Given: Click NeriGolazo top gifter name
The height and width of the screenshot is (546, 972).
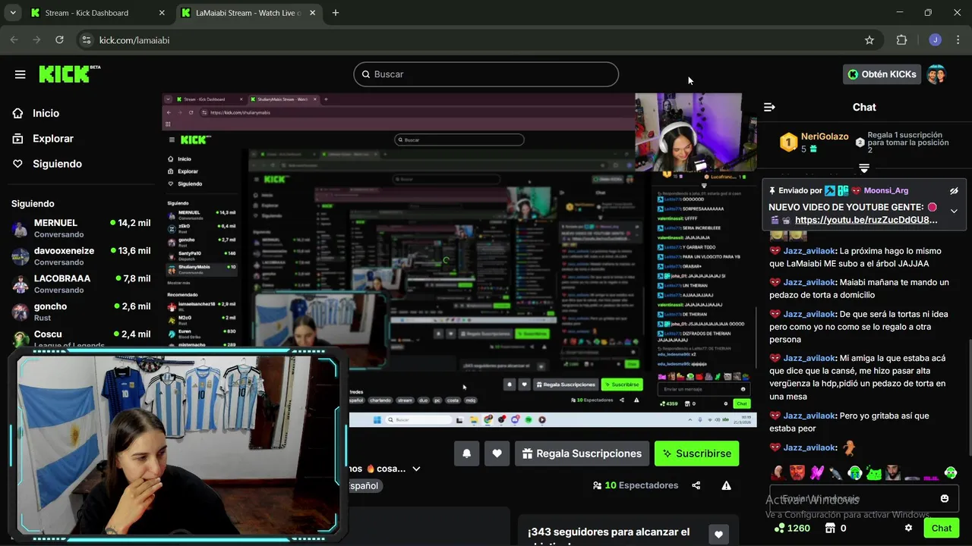Looking at the screenshot, I should click(x=825, y=136).
